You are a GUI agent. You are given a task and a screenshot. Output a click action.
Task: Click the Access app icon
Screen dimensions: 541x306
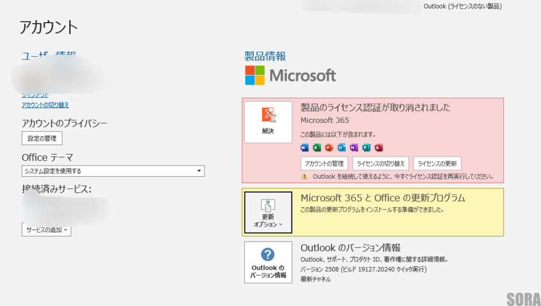(378, 148)
